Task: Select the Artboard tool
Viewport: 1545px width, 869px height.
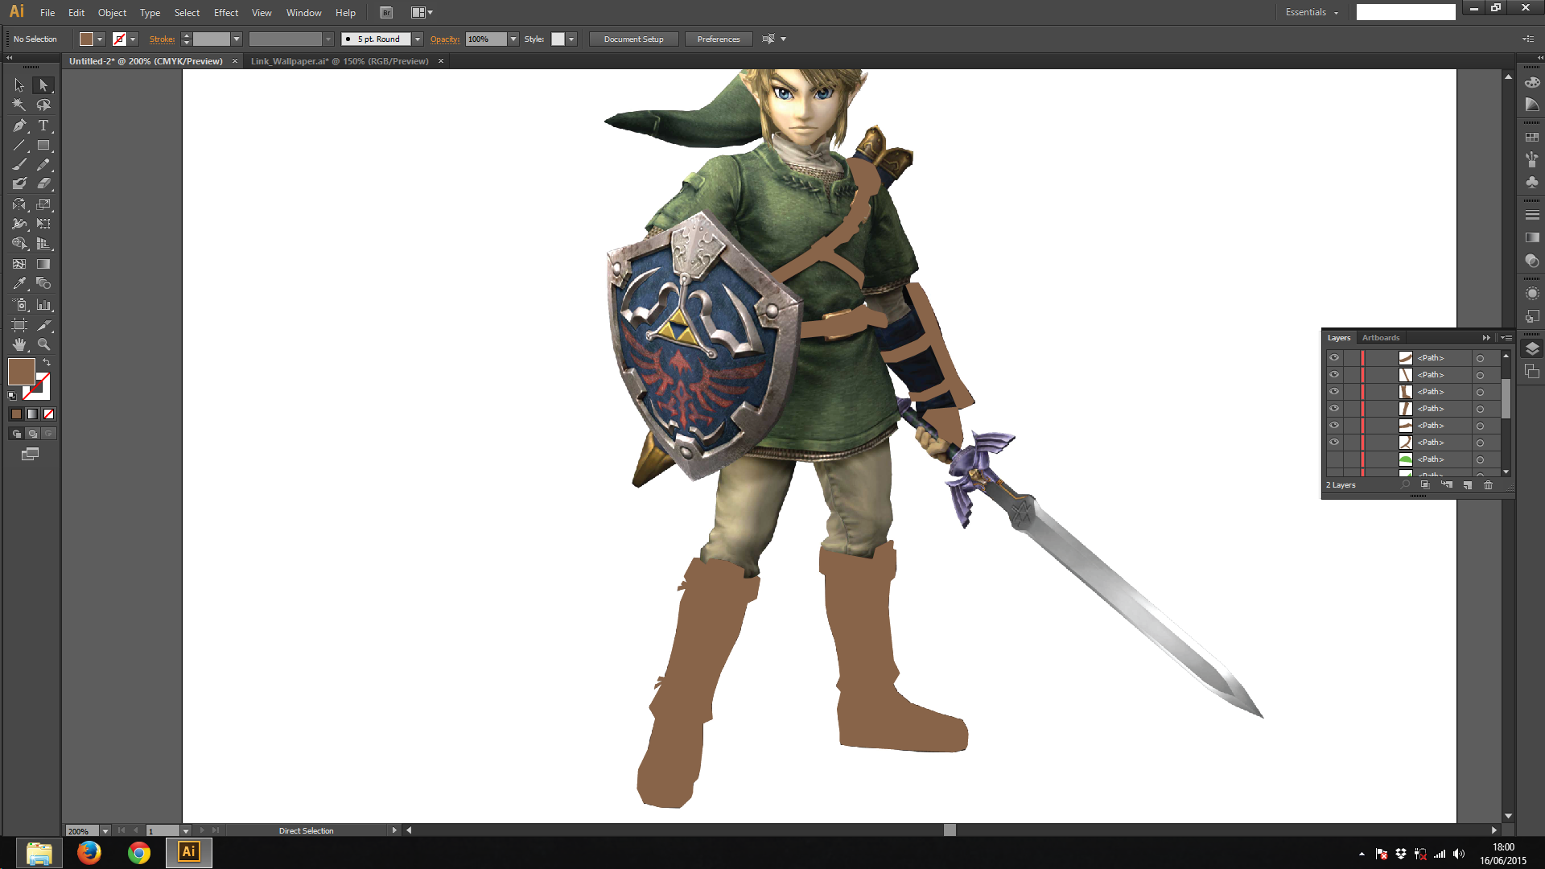Action: coord(19,325)
